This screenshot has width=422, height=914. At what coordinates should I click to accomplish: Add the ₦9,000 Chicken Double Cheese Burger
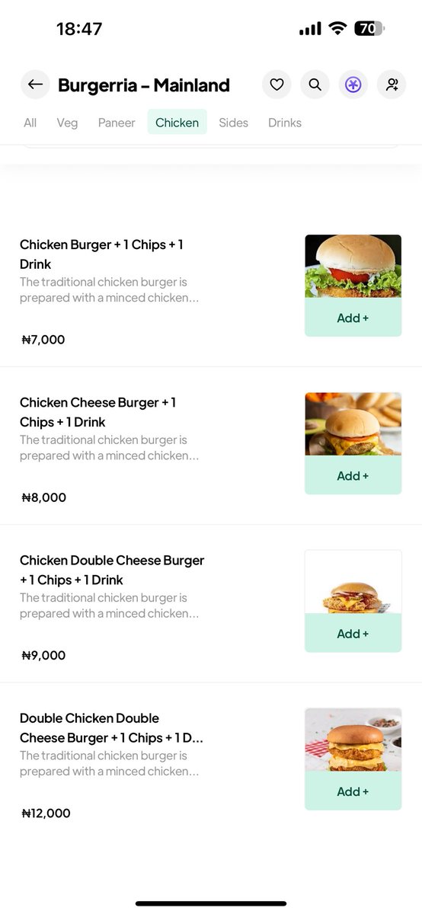click(x=353, y=634)
